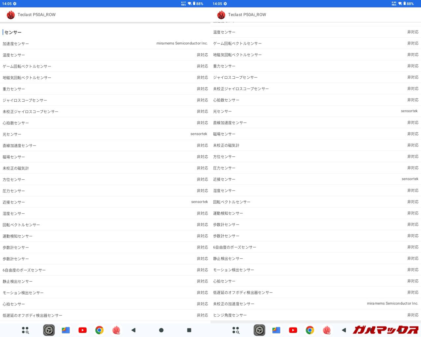The width and height of the screenshot is (421, 337).
Task: Click the AnTuTu logo in right header
Action: tap(221, 15)
